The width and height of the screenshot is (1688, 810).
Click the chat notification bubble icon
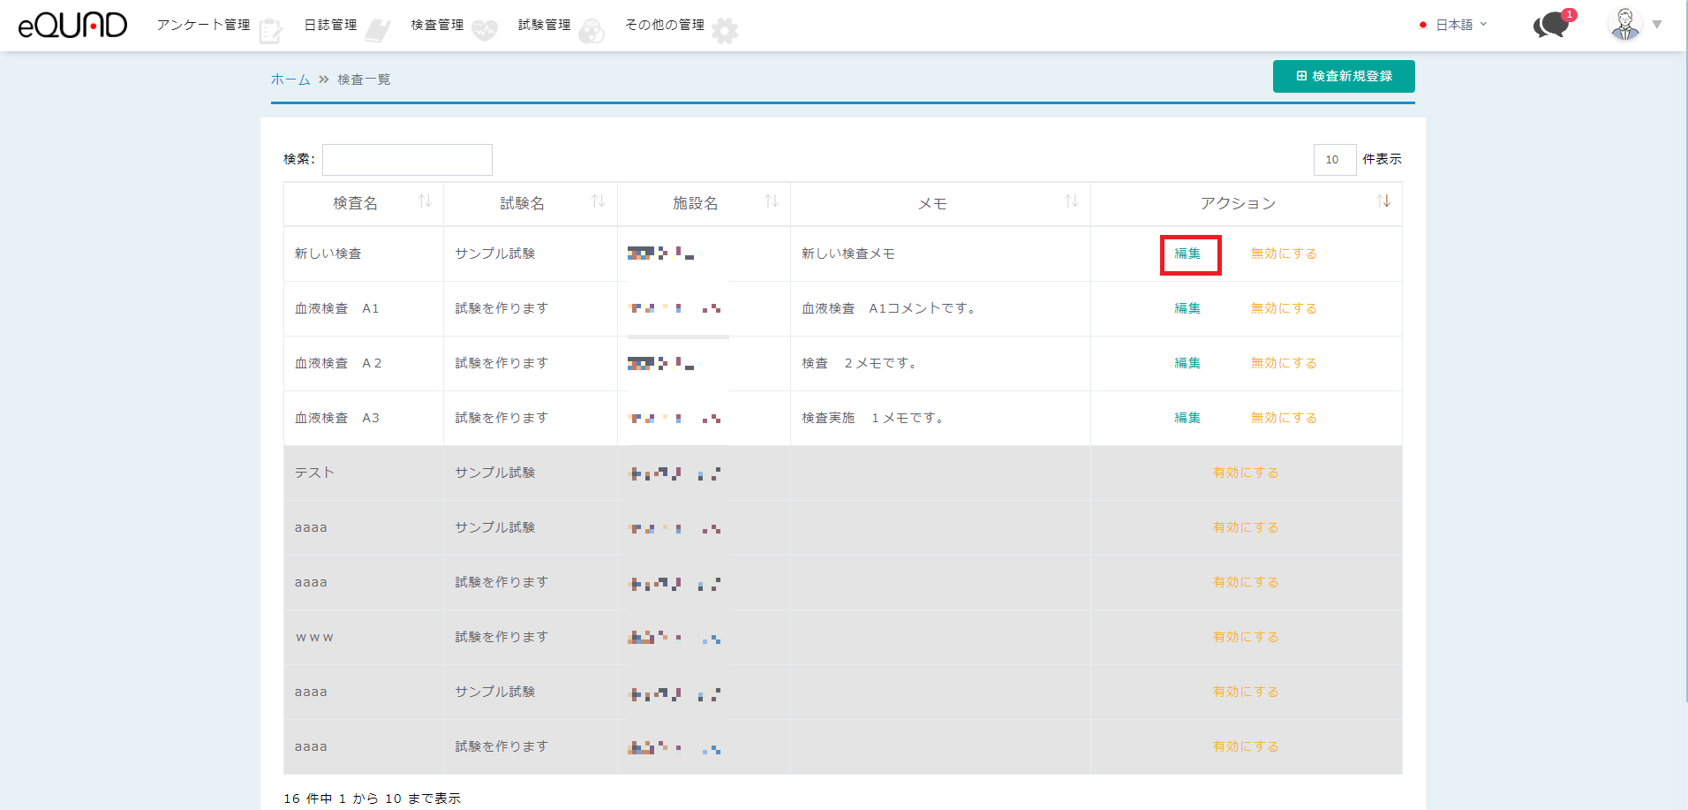(1551, 25)
